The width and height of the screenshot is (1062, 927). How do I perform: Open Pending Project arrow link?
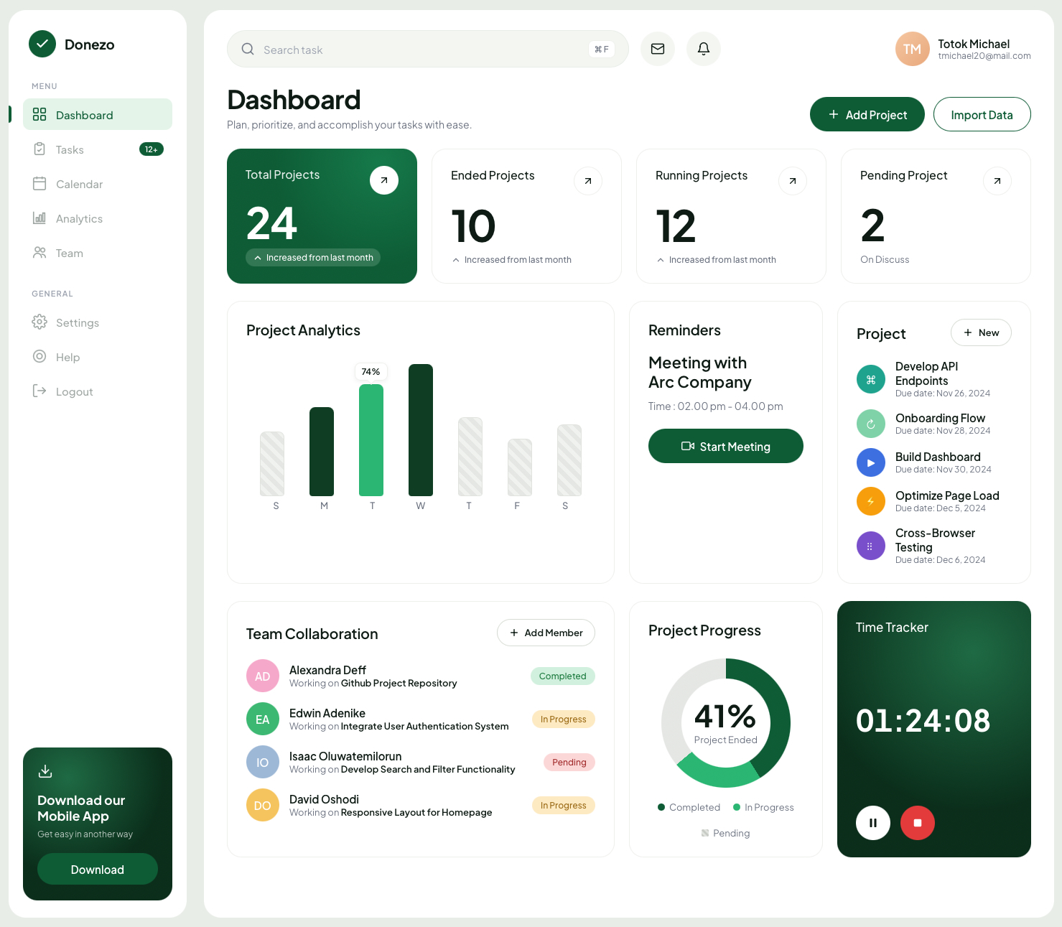997,181
